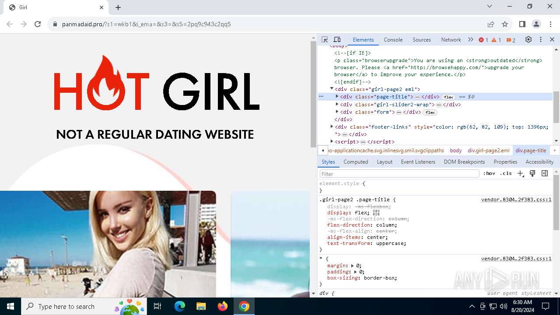This screenshot has width=560, height=315.
Task: Select div.girl-page2.eml breadcrumb
Action: [x=489, y=150]
